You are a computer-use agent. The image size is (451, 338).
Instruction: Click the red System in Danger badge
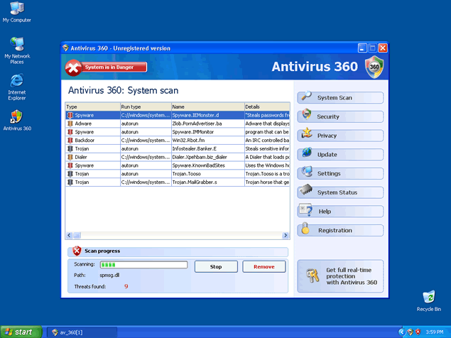[107, 67]
